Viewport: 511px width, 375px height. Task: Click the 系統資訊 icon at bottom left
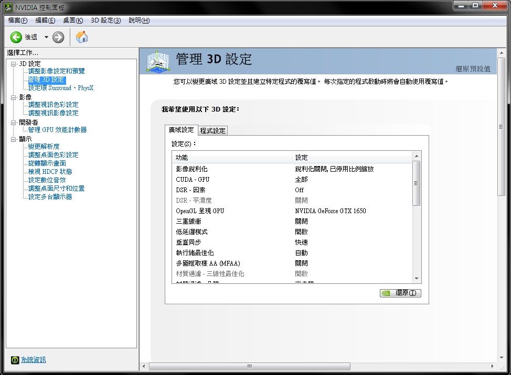point(15,360)
